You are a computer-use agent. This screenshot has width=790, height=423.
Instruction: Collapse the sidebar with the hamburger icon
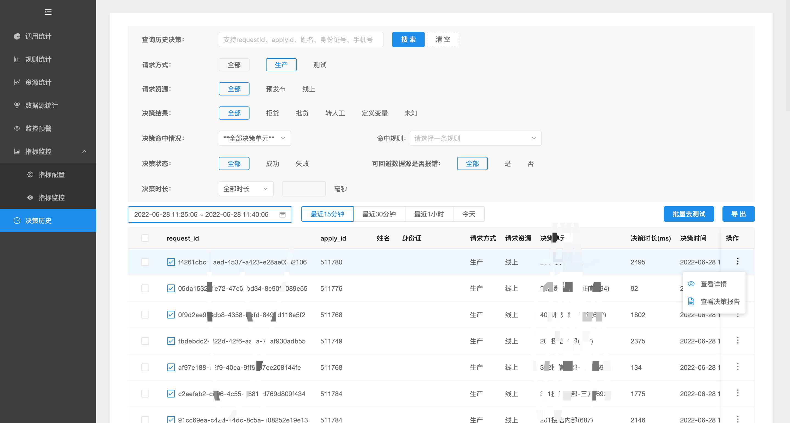(x=48, y=12)
